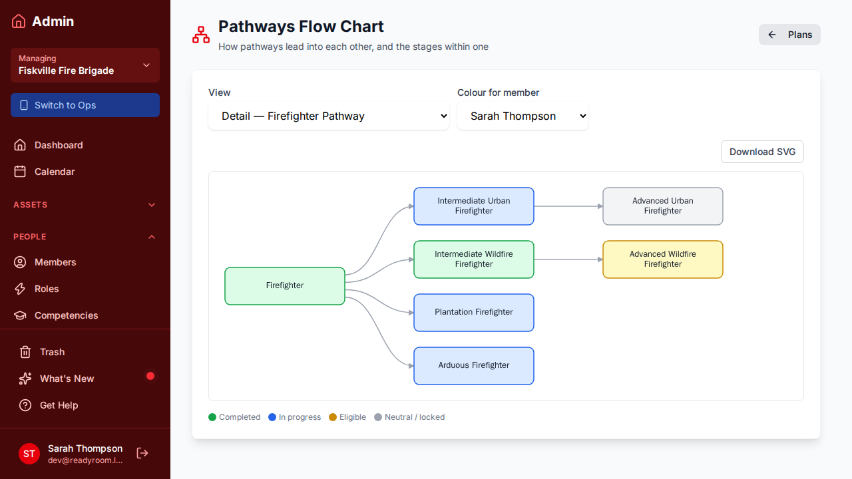The width and height of the screenshot is (852, 479).
Task: Click the log out icon
Action: 142,453
